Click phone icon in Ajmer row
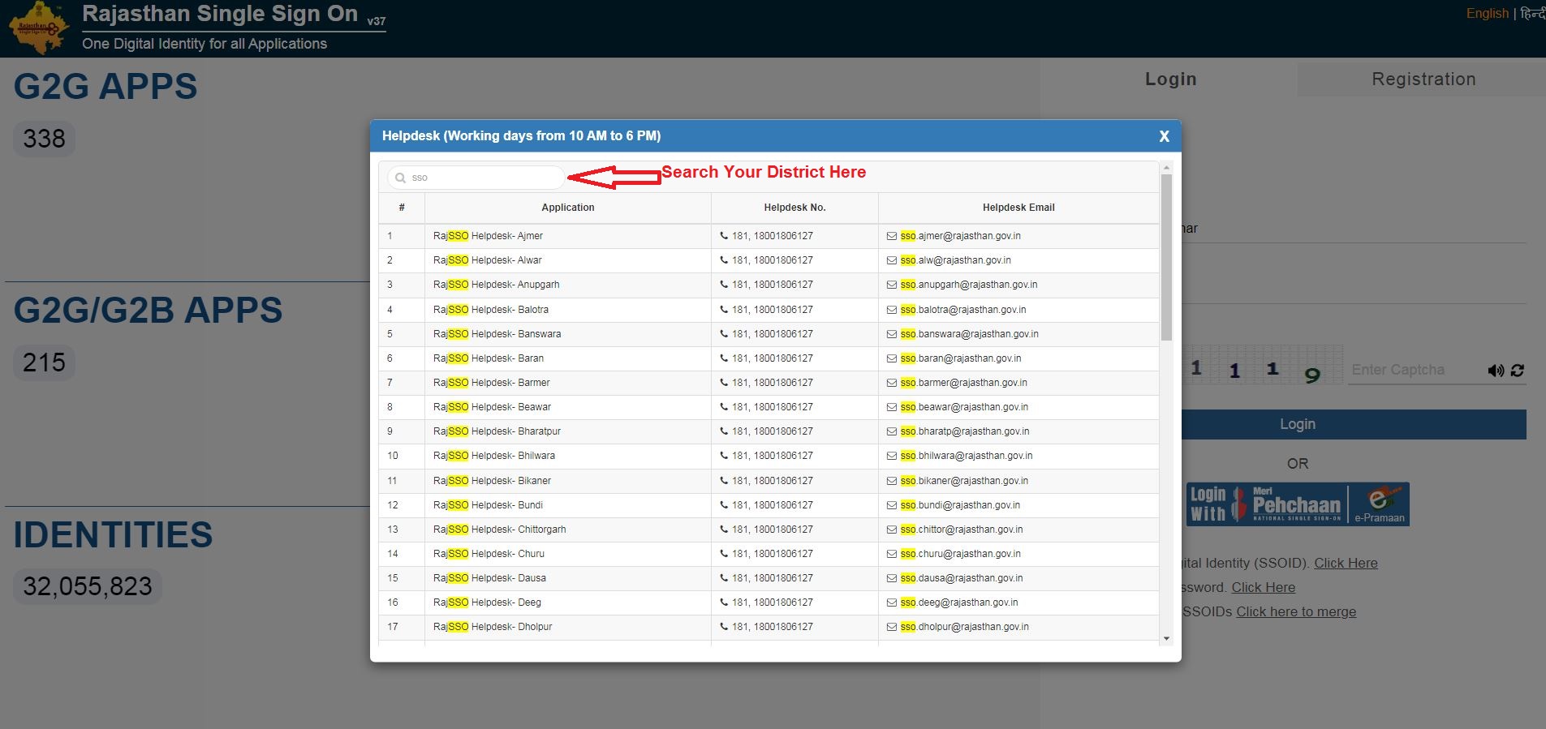The width and height of the screenshot is (1546, 729). 724,236
